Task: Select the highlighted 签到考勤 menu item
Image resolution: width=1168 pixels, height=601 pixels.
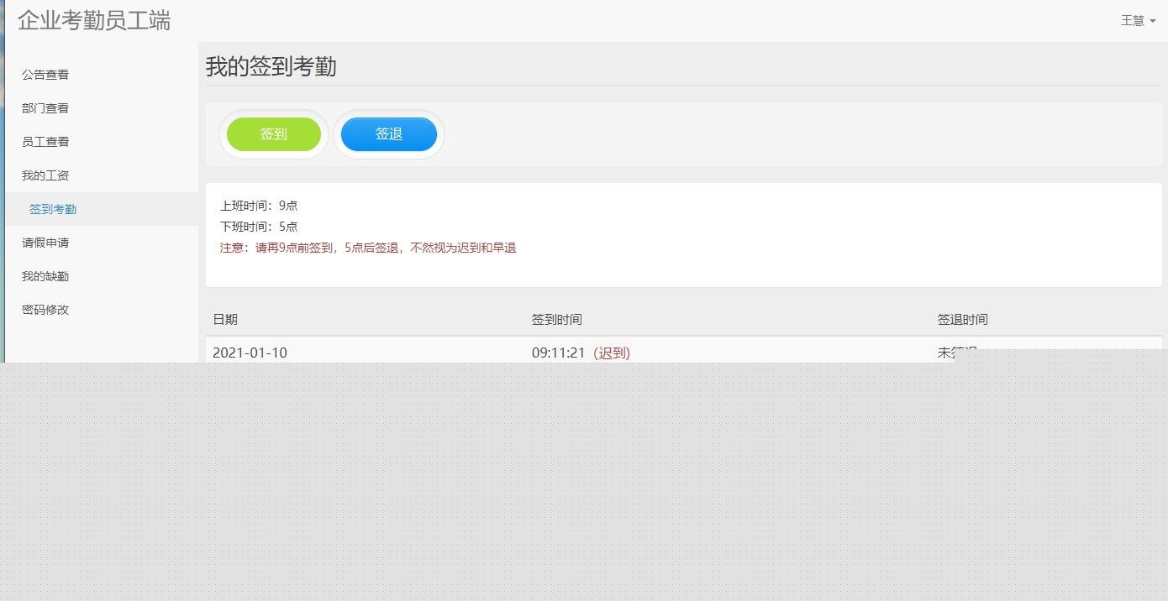Action: (x=53, y=208)
